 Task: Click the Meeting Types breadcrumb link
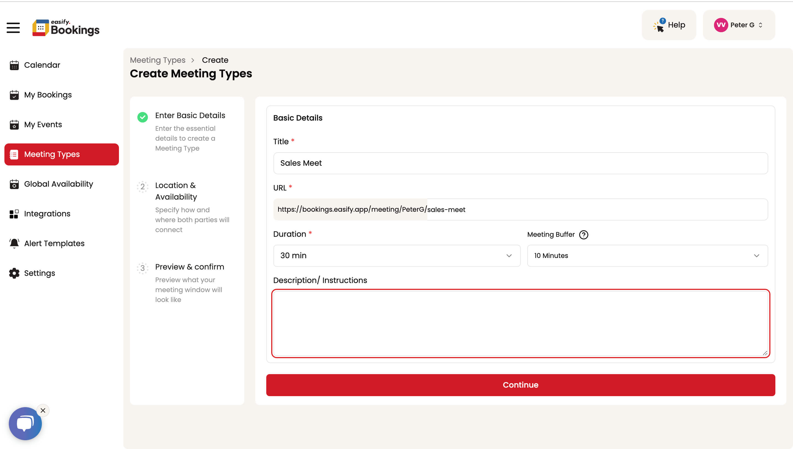coord(157,60)
